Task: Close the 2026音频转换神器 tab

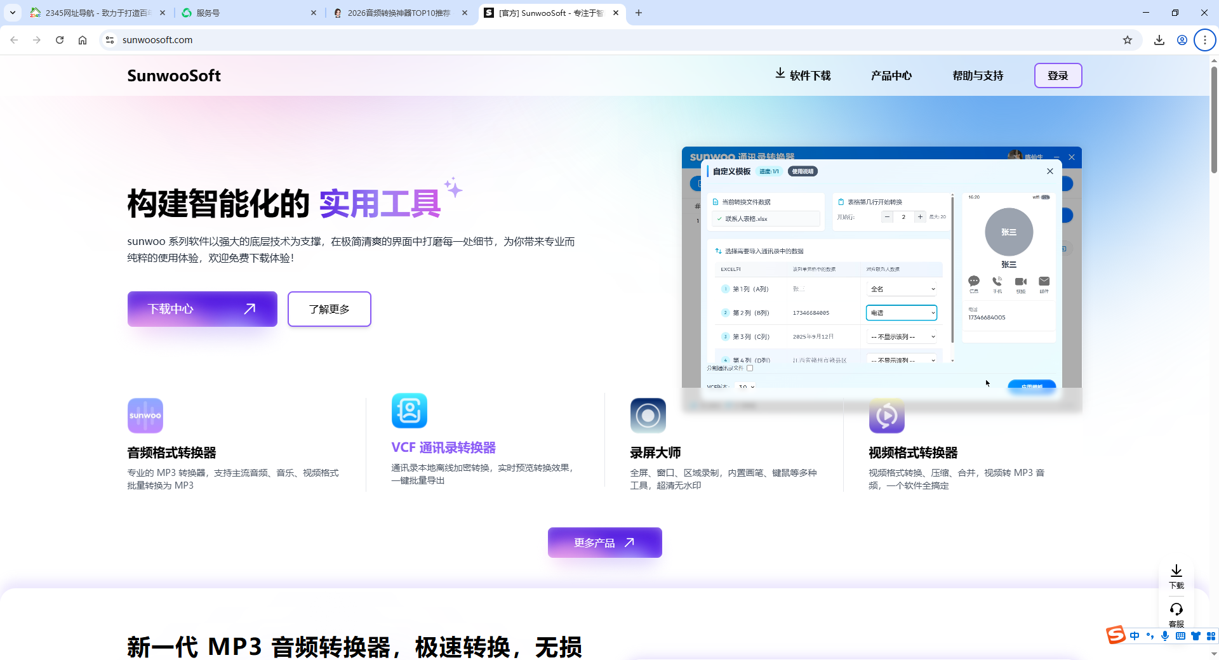Action: coord(465,13)
